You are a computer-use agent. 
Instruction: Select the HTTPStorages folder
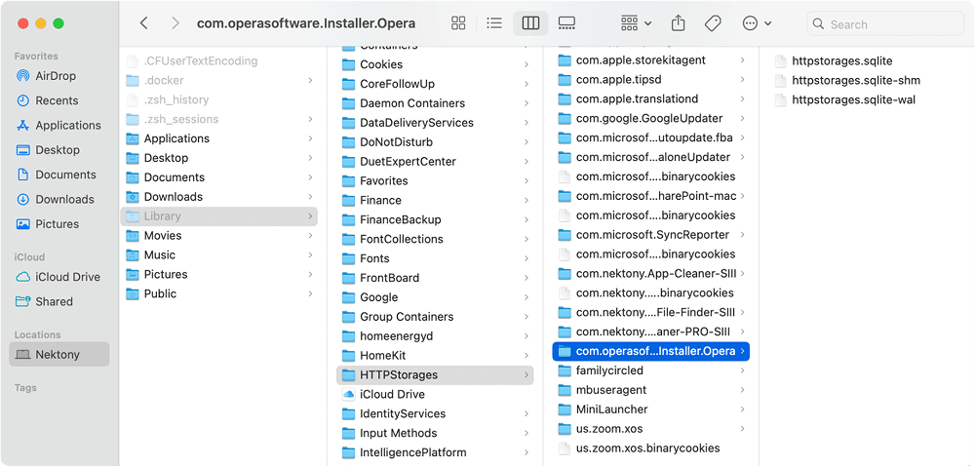click(435, 375)
